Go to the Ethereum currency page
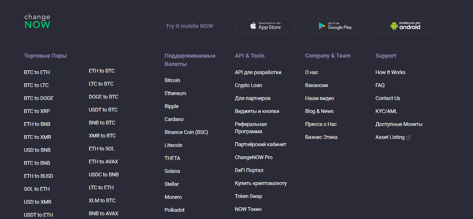 pos(175,93)
